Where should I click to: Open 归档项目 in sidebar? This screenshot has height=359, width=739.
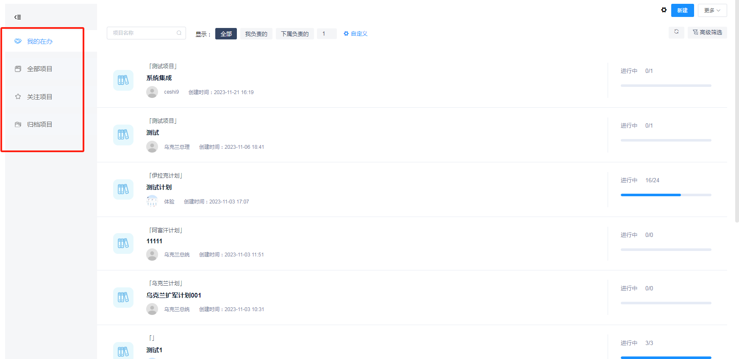(x=39, y=125)
